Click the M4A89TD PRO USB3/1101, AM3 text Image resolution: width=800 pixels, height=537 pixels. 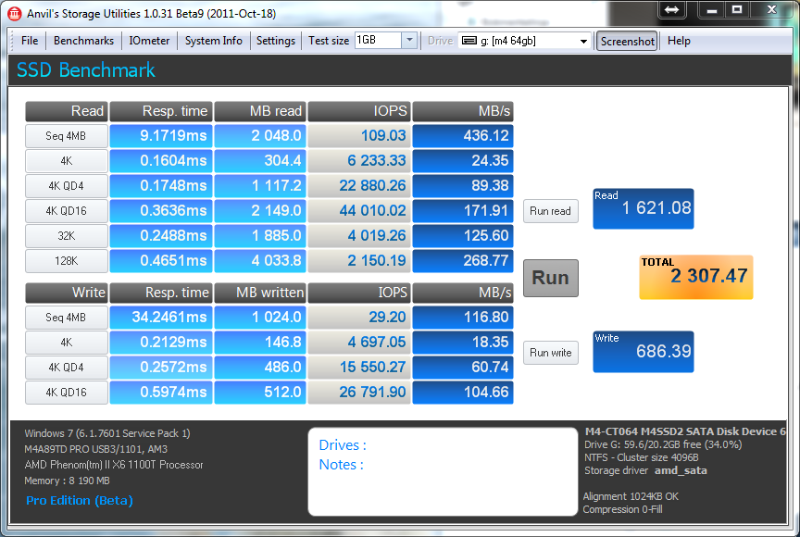point(96,449)
